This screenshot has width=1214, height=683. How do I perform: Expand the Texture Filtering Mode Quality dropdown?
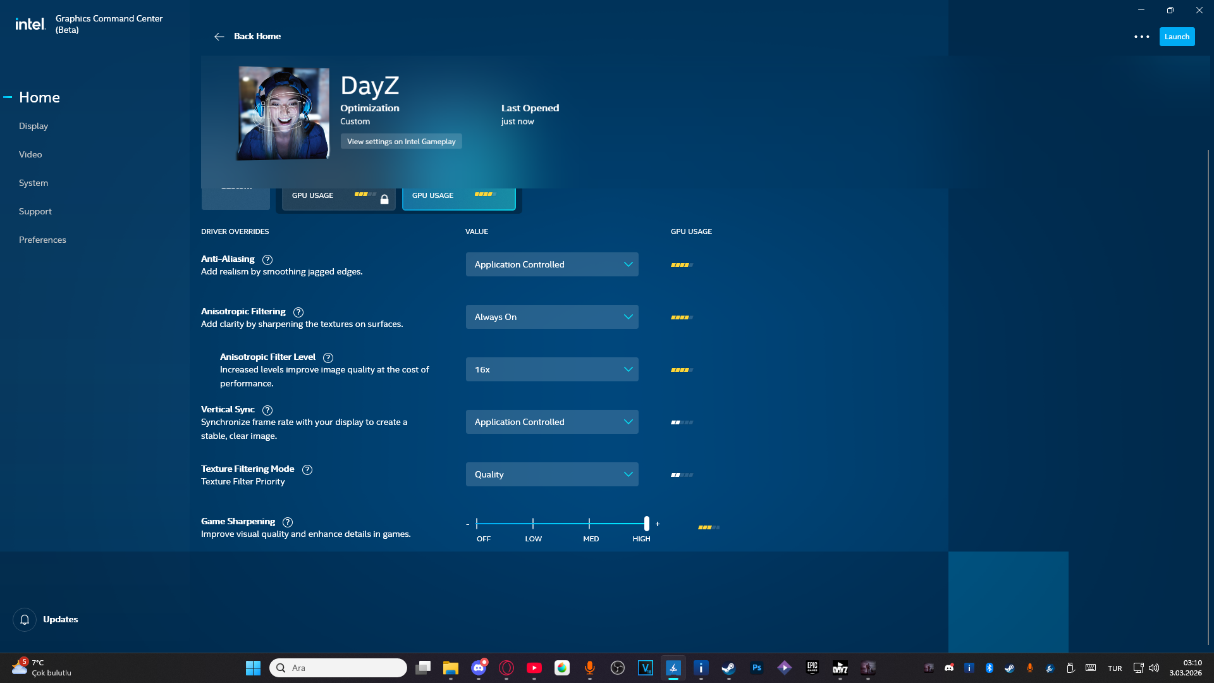[552, 475]
